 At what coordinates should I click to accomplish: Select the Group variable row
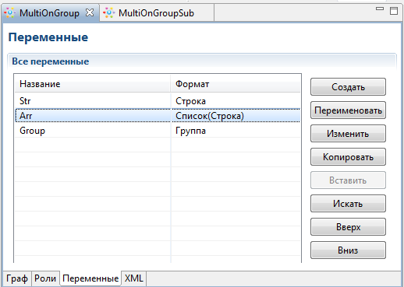(158, 131)
